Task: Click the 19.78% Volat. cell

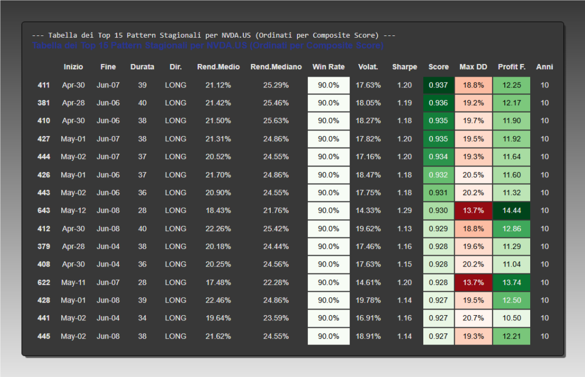Action: tap(368, 300)
